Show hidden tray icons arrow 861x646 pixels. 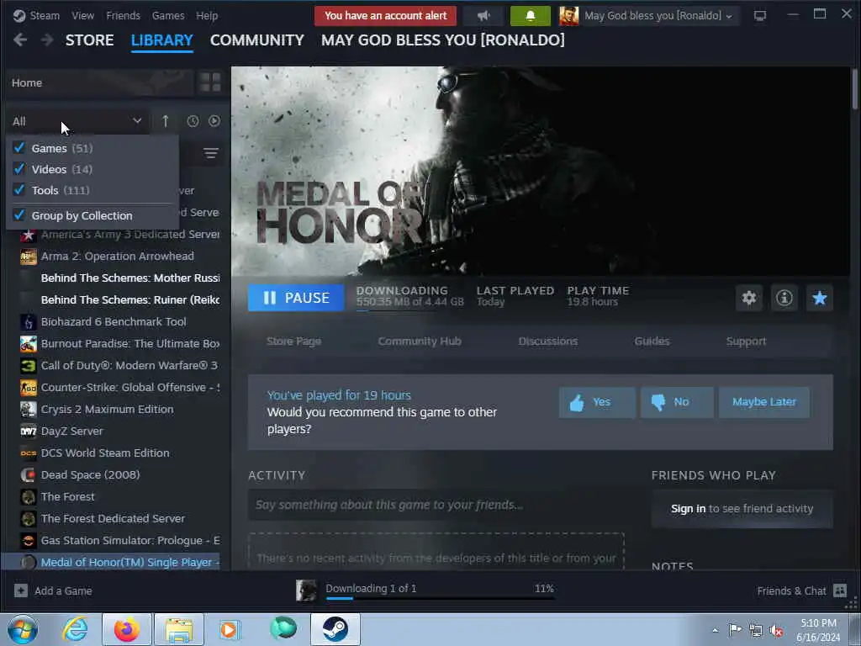715,630
